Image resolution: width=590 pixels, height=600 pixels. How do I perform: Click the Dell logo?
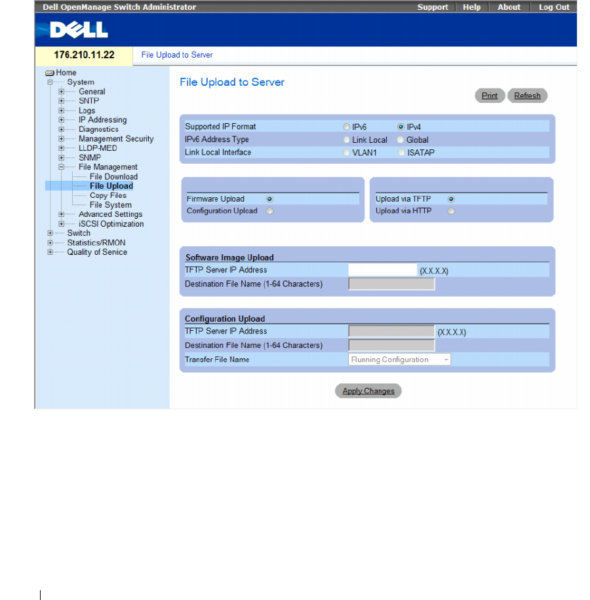tap(79, 30)
